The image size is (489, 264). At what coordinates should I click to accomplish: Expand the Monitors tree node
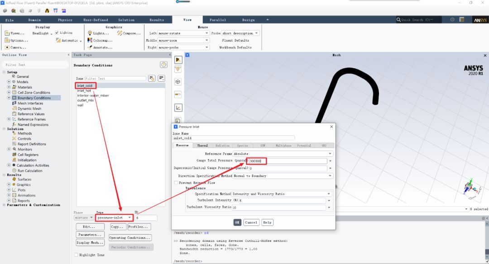click(x=9, y=149)
